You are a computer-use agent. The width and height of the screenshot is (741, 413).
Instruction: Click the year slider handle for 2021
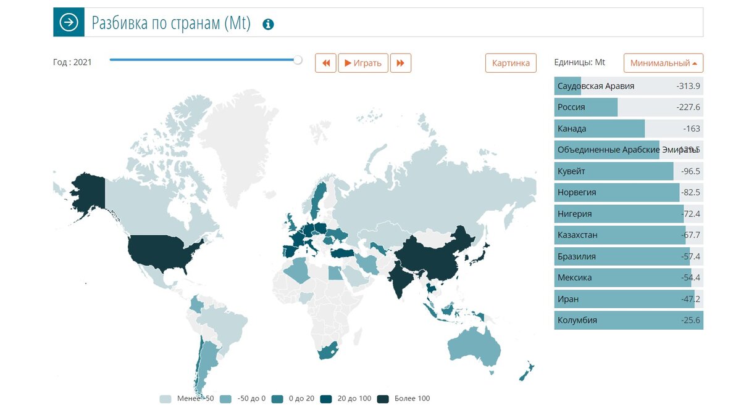pos(298,60)
